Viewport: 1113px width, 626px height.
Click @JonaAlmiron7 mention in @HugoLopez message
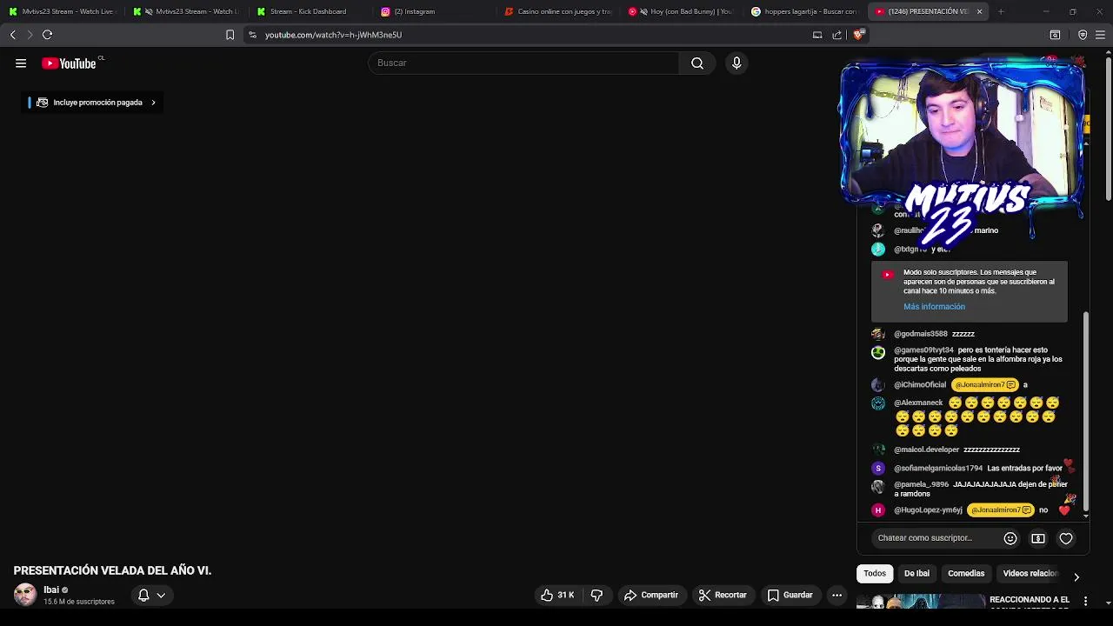pyautogui.click(x=1001, y=509)
